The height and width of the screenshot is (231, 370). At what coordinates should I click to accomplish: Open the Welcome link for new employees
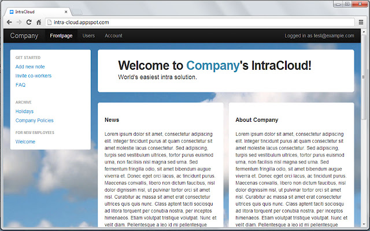pyautogui.click(x=25, y=141)
